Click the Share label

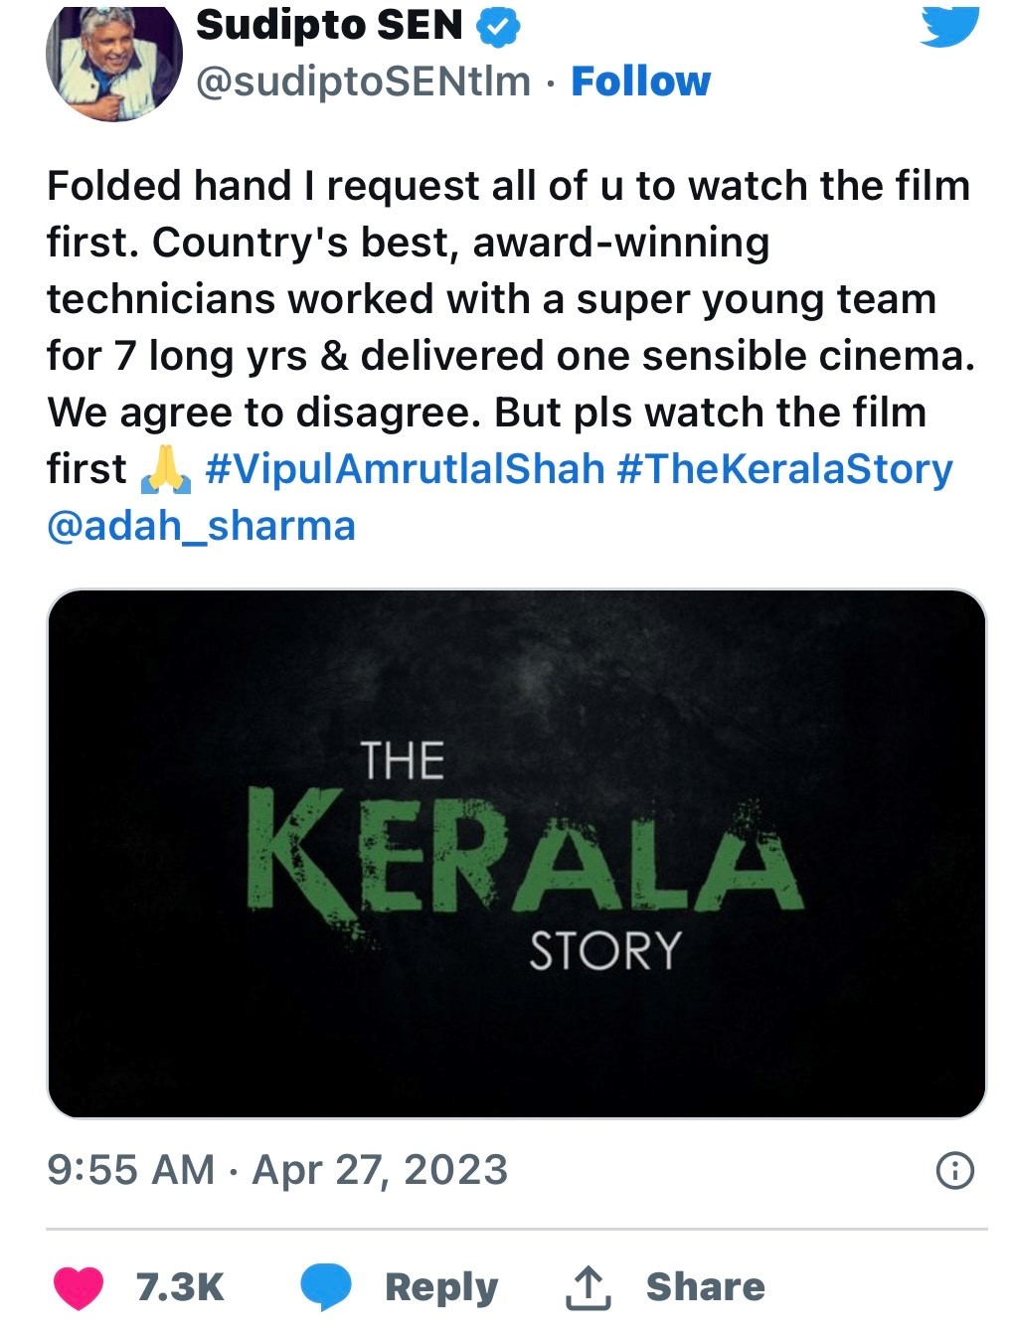[x=706, y=1287]
